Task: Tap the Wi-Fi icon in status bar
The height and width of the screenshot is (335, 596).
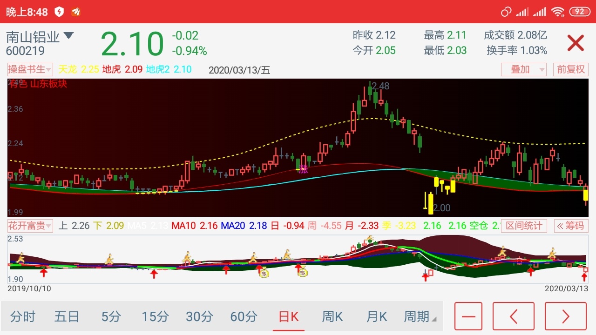Action: [557, 12]
